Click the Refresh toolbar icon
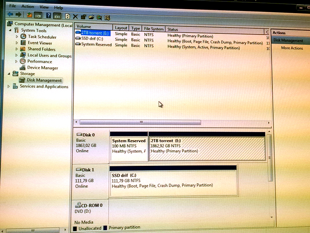The image size is (310, 233). click(67, 16)
